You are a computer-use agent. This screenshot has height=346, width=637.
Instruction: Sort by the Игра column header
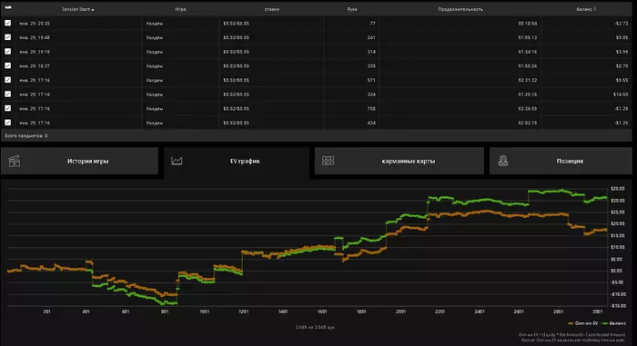180,9
